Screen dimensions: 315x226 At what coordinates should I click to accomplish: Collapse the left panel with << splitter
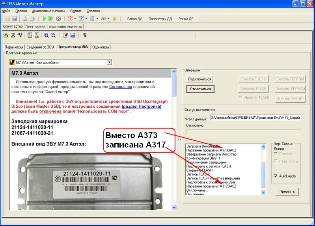point(180,139)
